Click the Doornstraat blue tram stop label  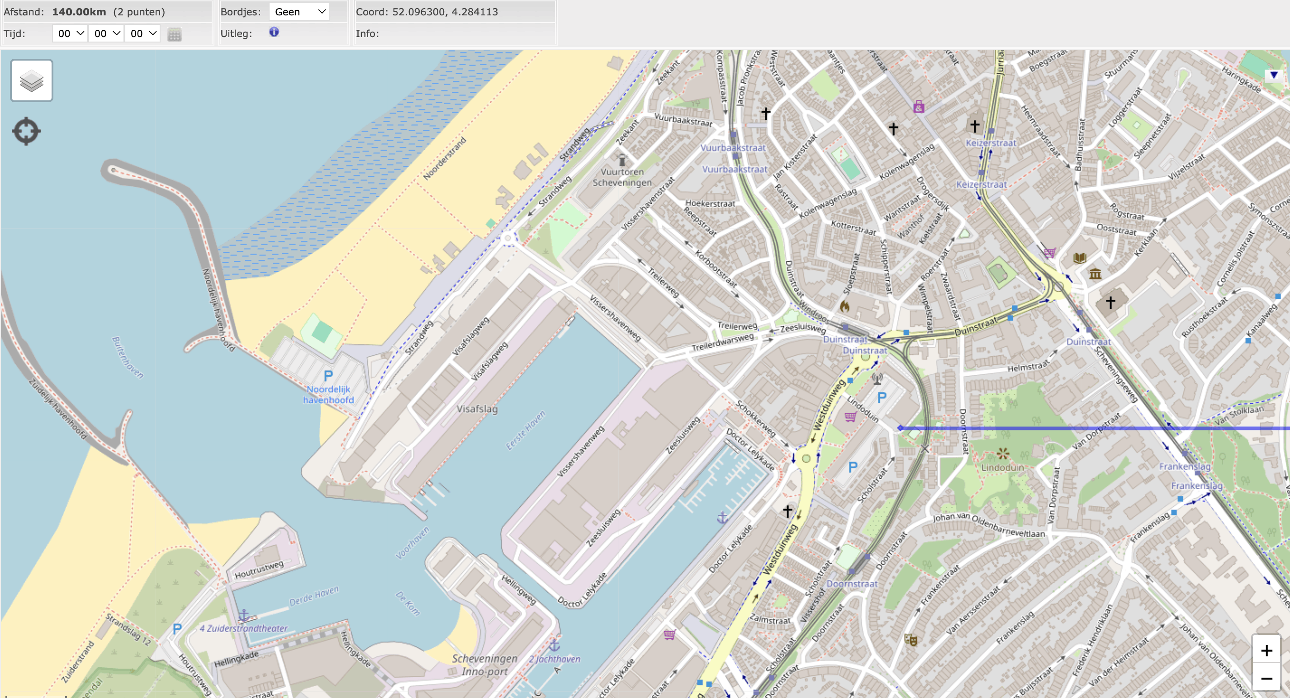tap(852, 584)
